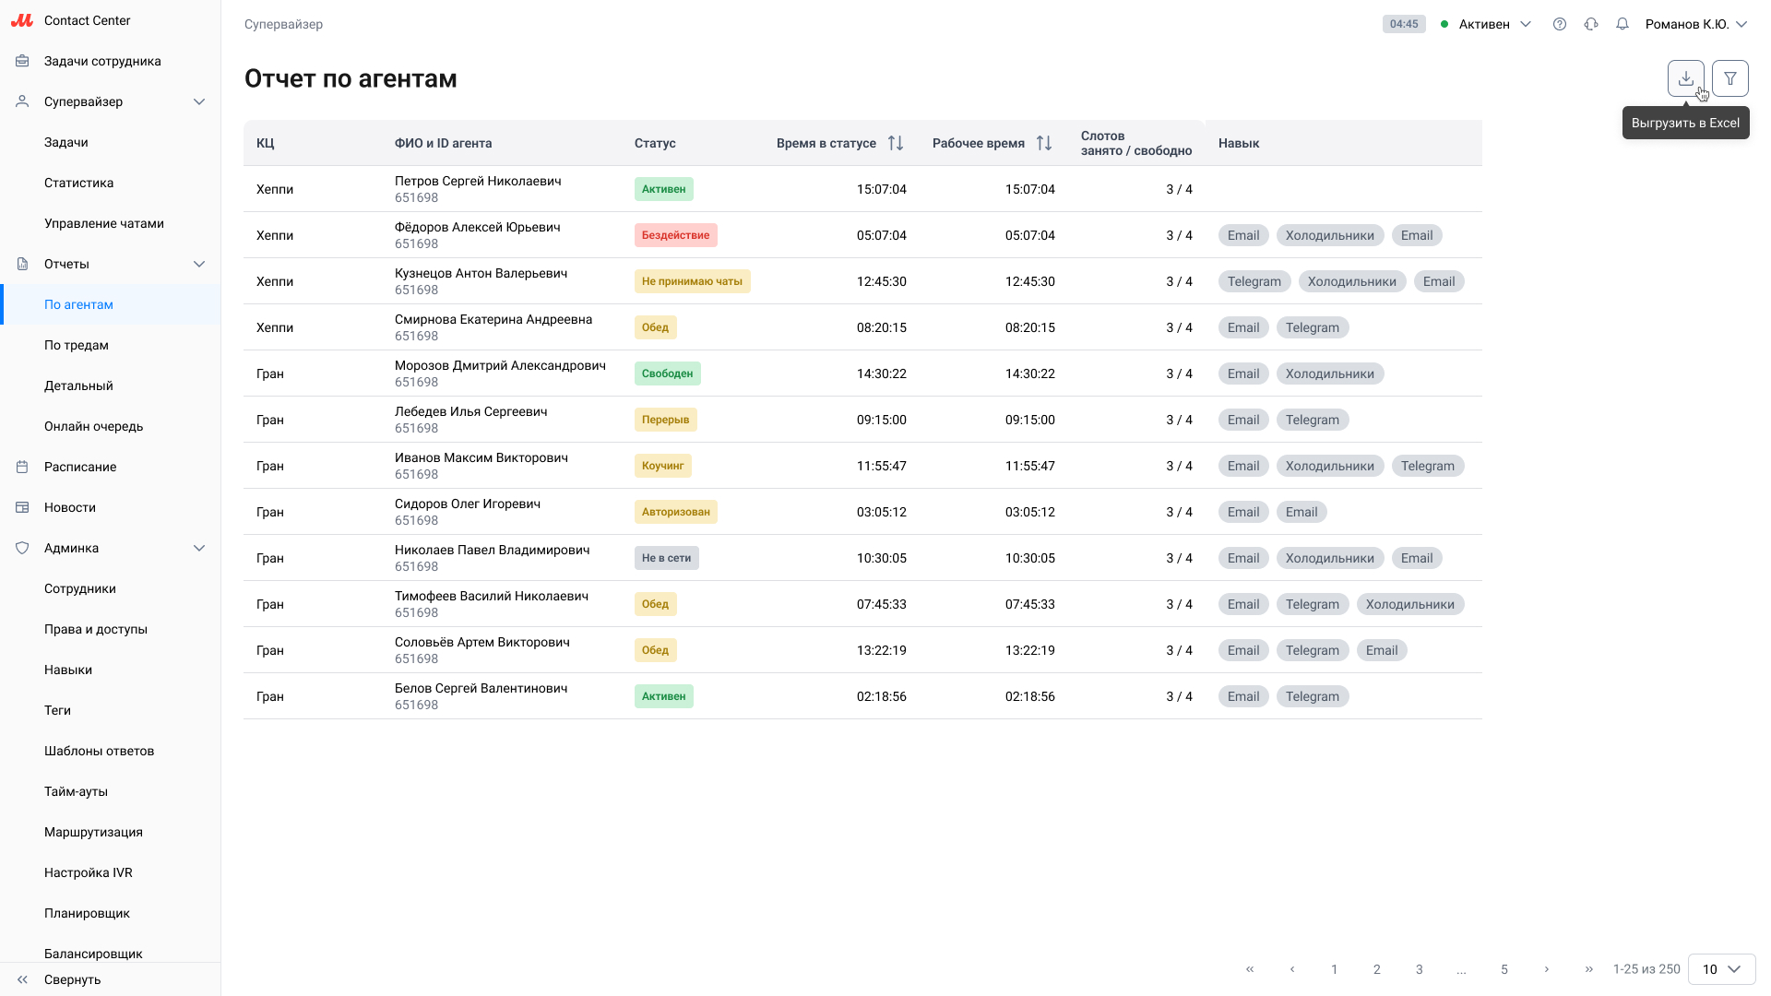
Task: Click the Export to Excel download icon
Action: point(1685,78)
